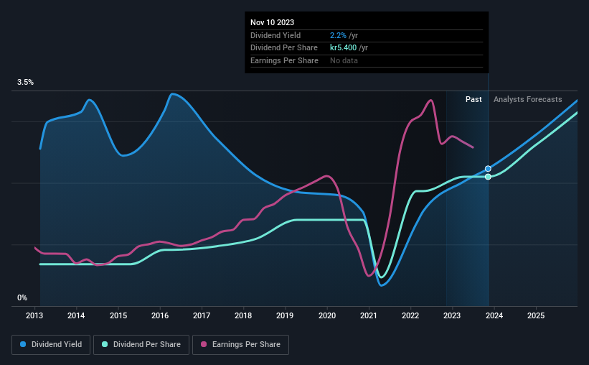Click the pink Earnings Per Share legend dot
Image resolution: width=589 pixels, height=365 pixels.
point(204,344)
